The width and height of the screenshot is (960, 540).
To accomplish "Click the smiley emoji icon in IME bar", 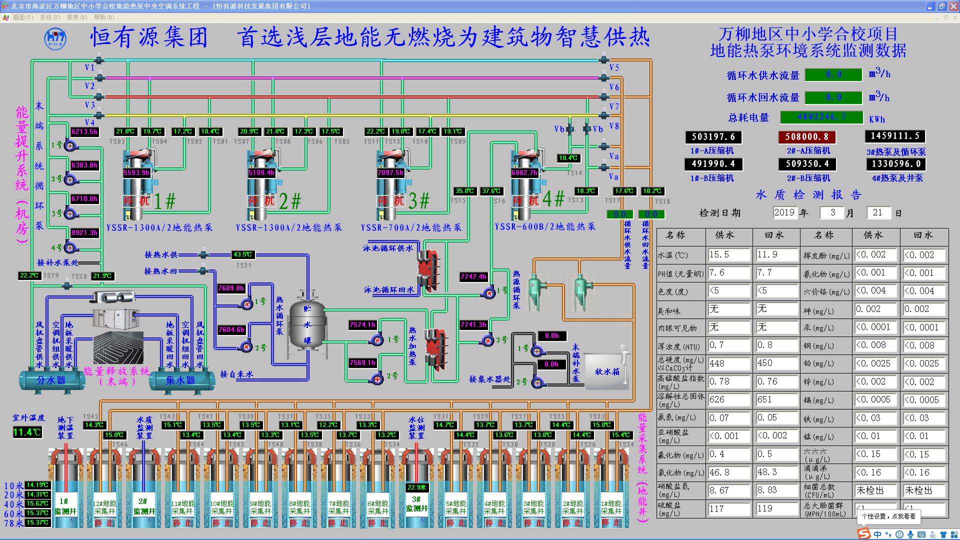I will tap(899, 534).
